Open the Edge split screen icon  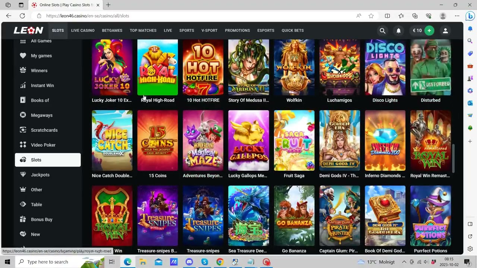click(x=387, y=16)
